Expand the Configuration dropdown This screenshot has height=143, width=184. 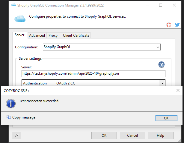point(158,47)
